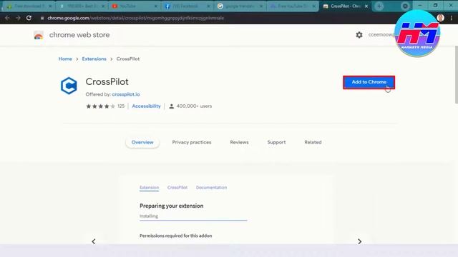458x257 pixels.
Task: Click the '400,000+ users' text
Action: click(x=194, y=106)
